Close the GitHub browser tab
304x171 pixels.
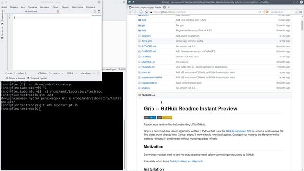coord(164,7)
